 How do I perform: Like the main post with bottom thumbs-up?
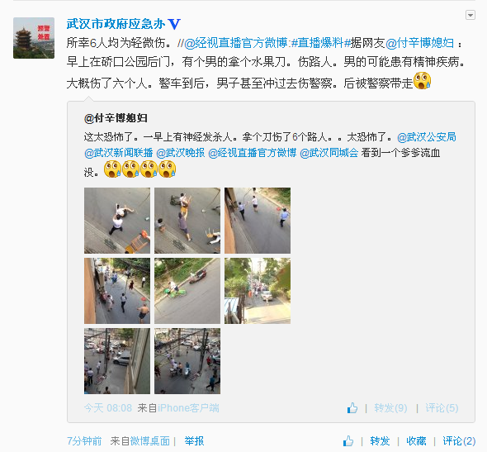[x=348, y=440]
